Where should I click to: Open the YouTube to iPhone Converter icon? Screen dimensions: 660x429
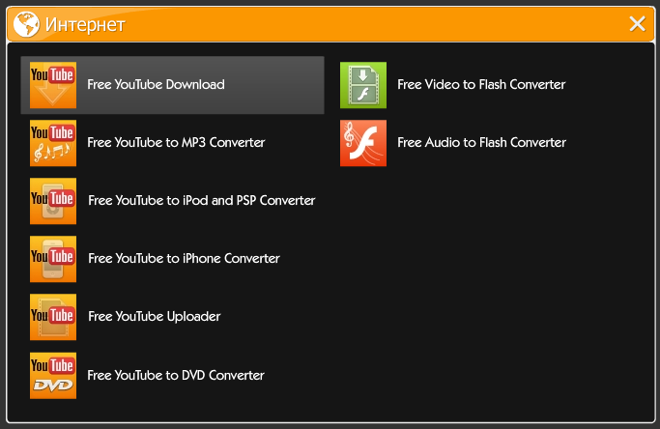[53, 259]
